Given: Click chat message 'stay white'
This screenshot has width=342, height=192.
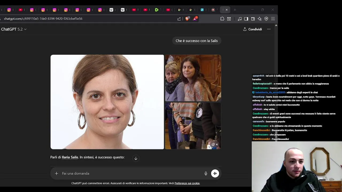Looking at the screenshot, I should pos(269,109).
